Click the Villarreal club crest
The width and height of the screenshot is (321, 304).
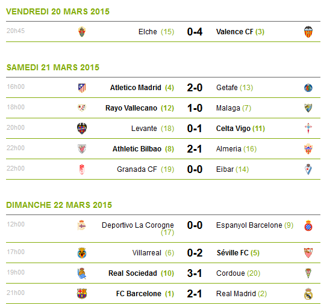[x=82, y=253]
